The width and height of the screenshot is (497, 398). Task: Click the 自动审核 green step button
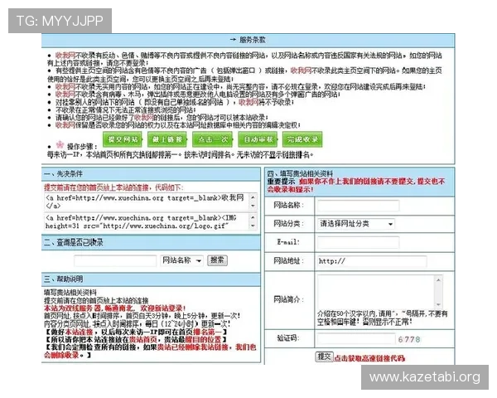[x=258, y=139]
